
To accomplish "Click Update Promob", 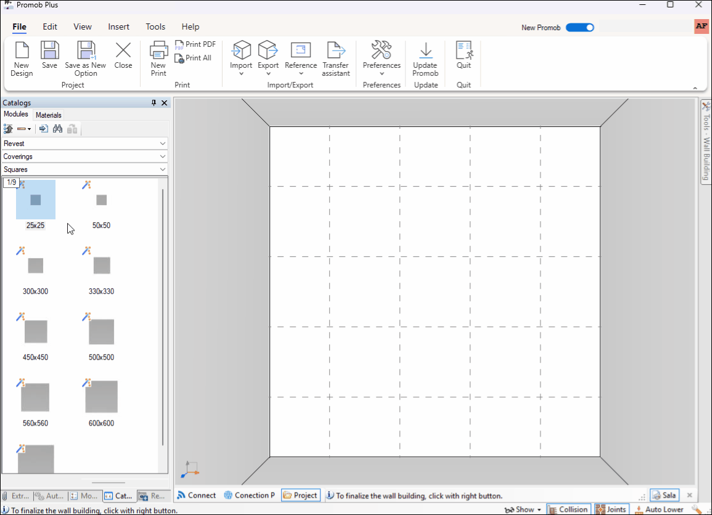I will pos(425,59).
